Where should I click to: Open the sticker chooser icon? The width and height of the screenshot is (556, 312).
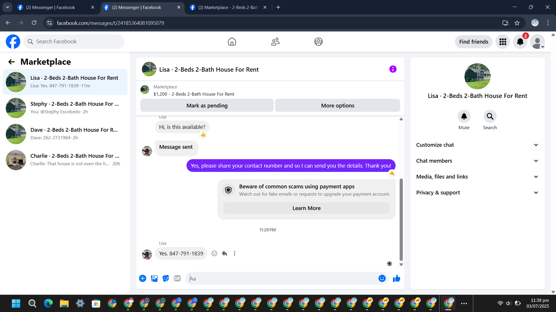pyautogui.click(x=166, y=278)
